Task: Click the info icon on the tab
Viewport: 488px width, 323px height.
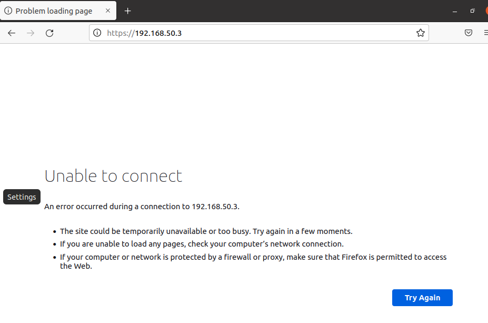Action: click(8, 11)
